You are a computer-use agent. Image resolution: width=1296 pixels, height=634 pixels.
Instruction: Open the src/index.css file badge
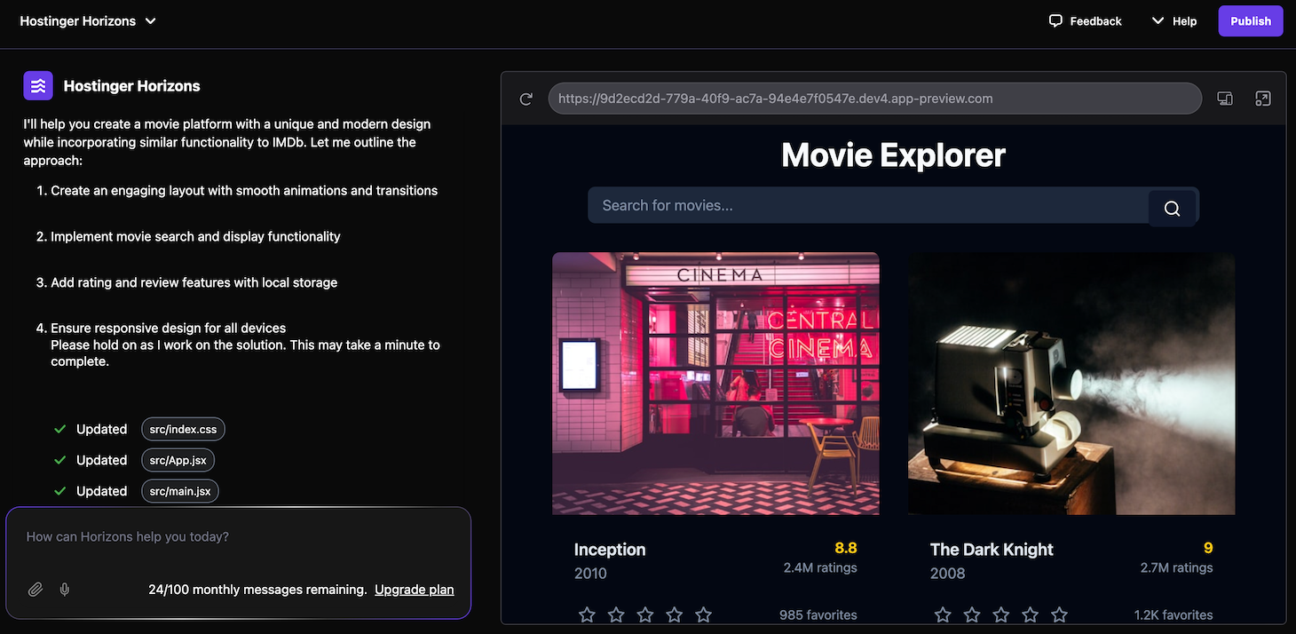(183, 429)
